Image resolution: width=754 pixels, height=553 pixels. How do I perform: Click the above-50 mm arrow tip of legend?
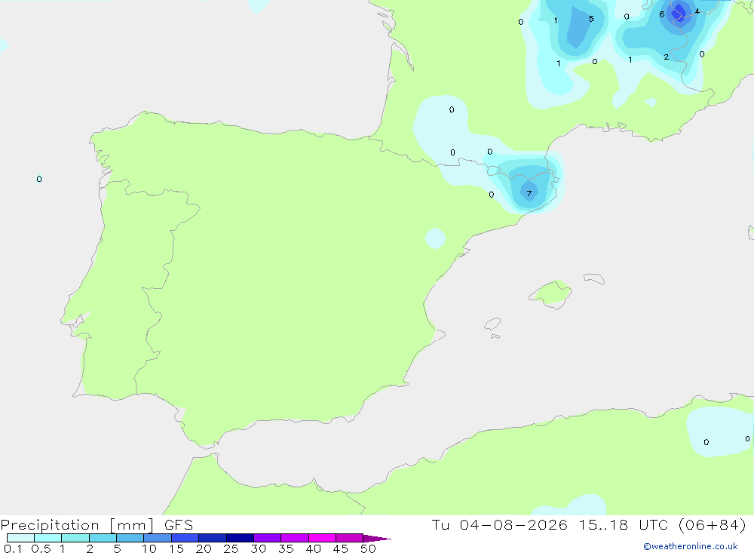click(x=376, y=538)
